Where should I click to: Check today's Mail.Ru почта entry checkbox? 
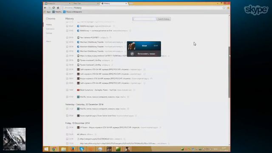pyautogui.click(x=67, y=97)
